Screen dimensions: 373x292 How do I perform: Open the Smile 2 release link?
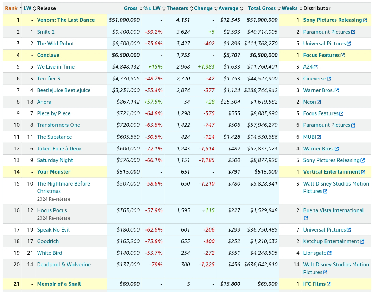tap(46, 32)
